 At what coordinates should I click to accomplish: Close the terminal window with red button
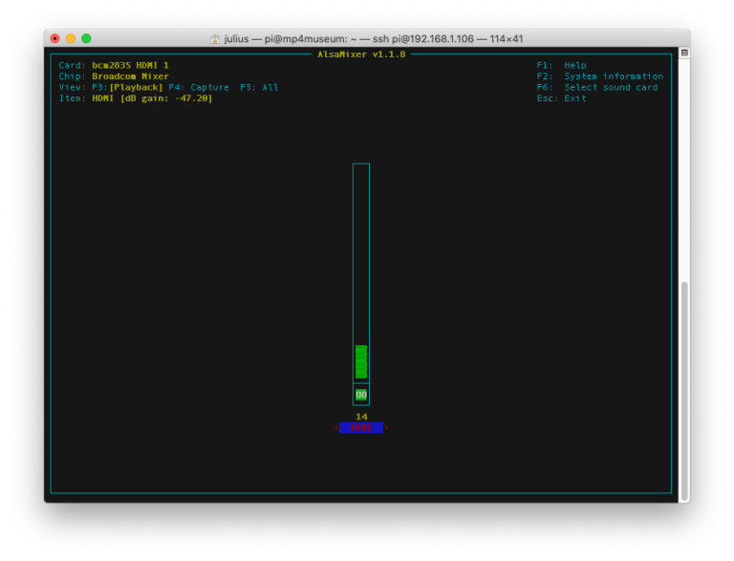pyautogui.click(x=54, y=38)
